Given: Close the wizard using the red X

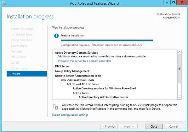Looking at the screenshot, I should [182, 3].
